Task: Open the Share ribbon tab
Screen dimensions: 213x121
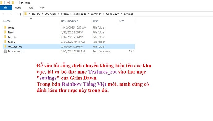Action: [30, 8]
